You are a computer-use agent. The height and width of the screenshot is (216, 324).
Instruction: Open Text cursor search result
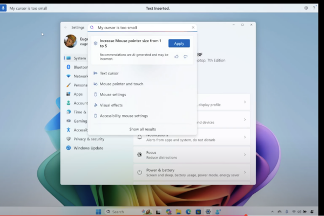tap(109, 73)
